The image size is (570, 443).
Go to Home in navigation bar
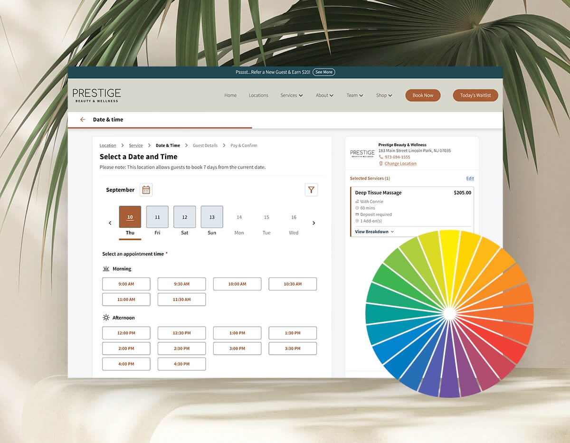(230, 95)
